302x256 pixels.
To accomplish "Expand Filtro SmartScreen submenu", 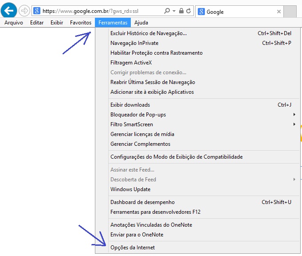I will (294, 124).
